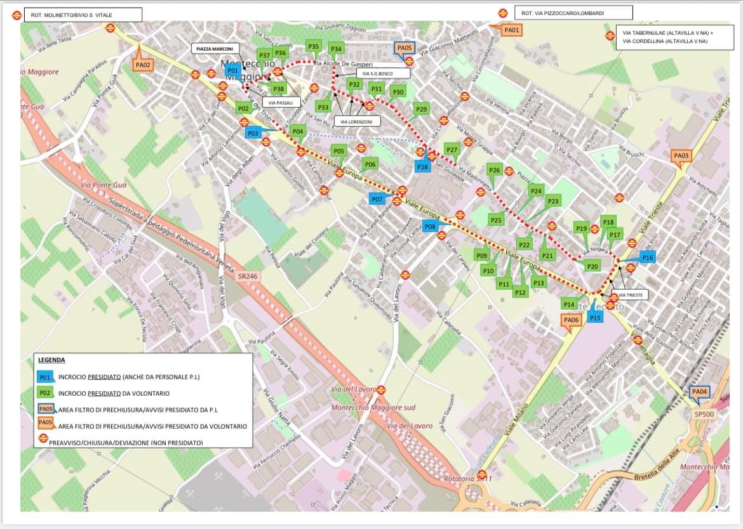This screenshot has height=529, width=743.
Task: Click the "VIA S.G.BOSCO" callout label
Action: (384, 74)
